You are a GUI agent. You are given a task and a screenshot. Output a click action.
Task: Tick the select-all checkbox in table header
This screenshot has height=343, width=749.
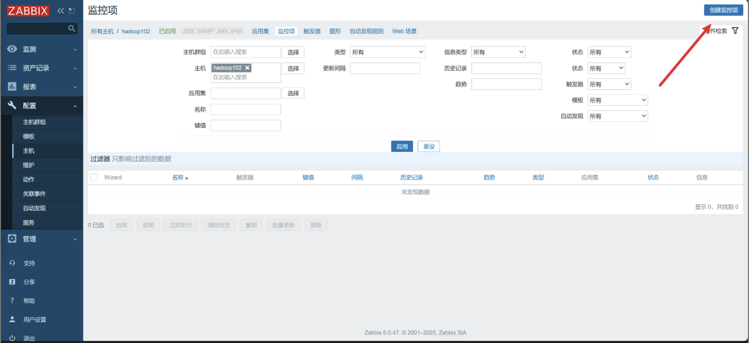pyautogui.click(x=94, y=177)
